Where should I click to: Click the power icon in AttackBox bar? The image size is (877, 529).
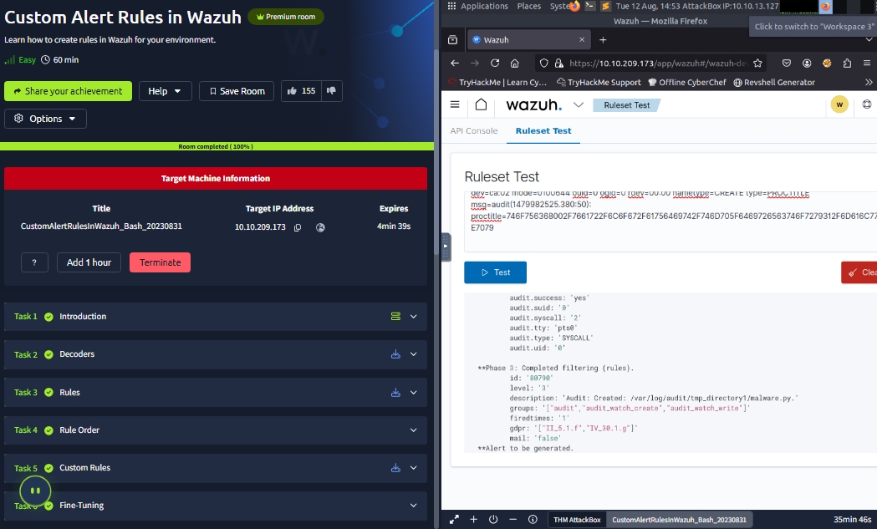click(x=493, y=520)
